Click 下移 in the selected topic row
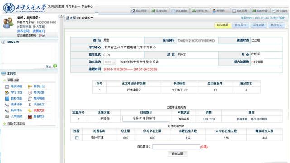Viewport: 290px width, 163px height. click(212, 119)
